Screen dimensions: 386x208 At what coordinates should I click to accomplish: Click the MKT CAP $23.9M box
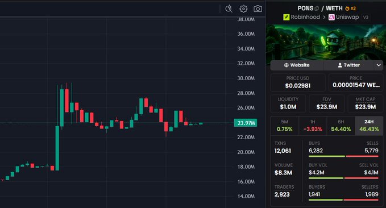[x=366, y=103]
